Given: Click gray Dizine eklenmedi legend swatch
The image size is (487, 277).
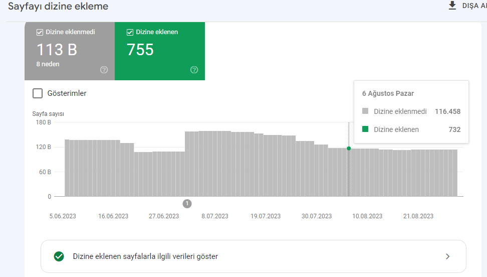Looking at the screenshot, I should [365, 111].
